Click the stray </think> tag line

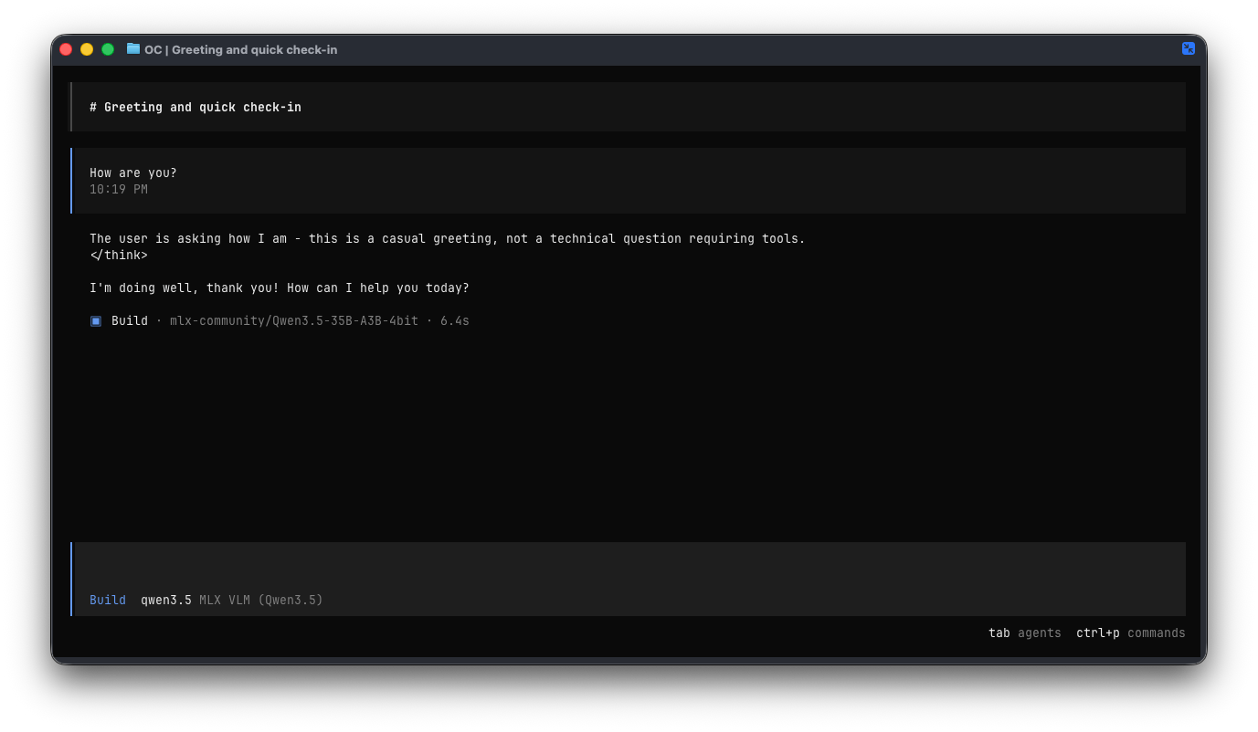pyautogui.click(x=119, y=256)
